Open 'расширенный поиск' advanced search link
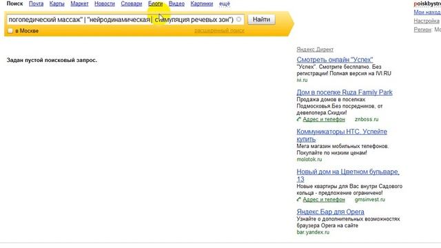441x248 pixels. [219, 30]
